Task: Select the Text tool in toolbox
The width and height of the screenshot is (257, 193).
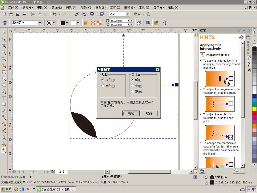Action: tap(4, 98)
